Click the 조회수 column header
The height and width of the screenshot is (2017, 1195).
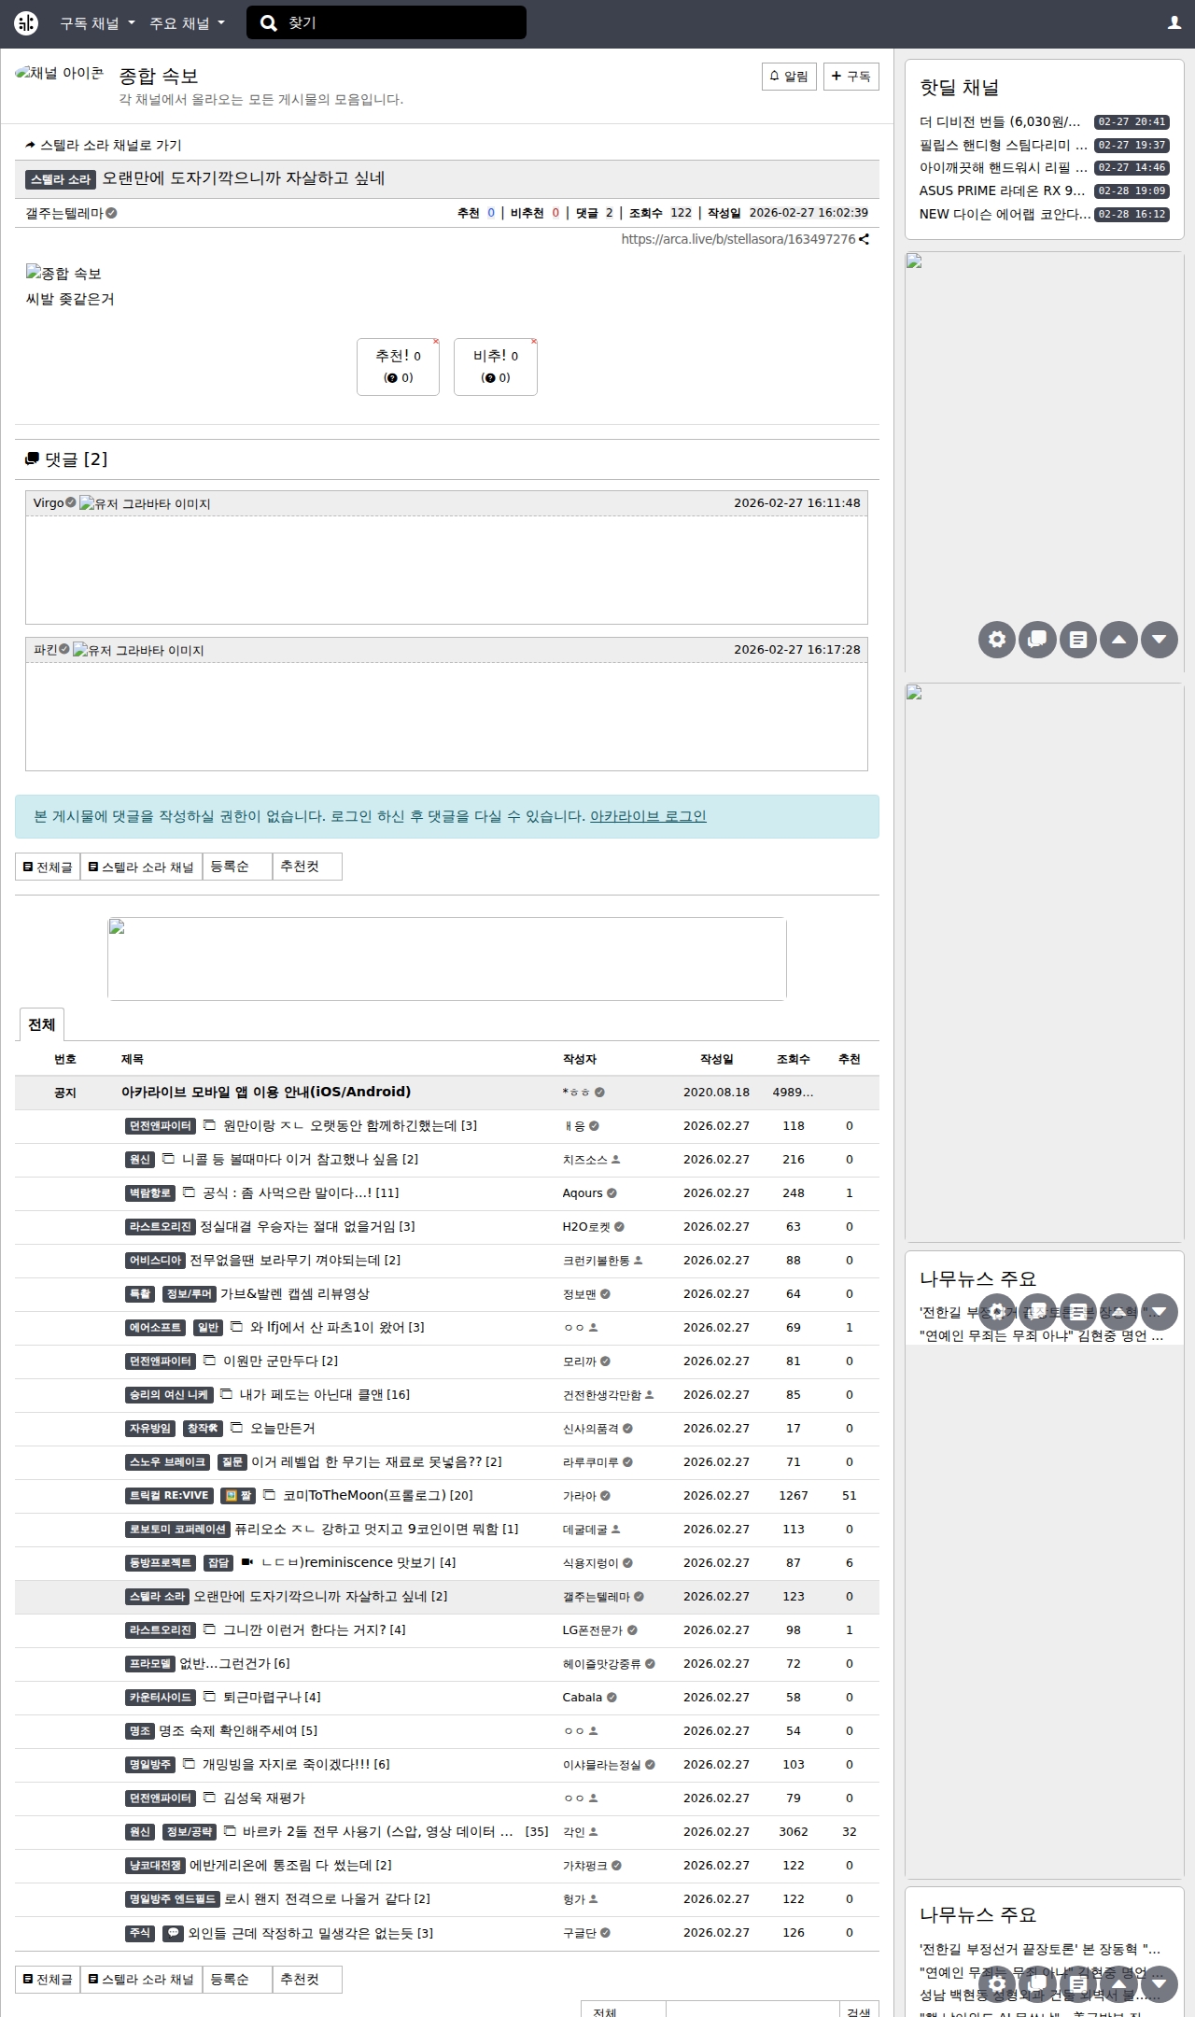[x=794, y=1059]
